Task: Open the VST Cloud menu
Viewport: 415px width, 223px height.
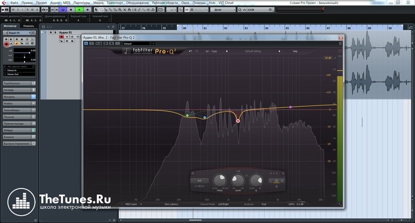Action: coord(226,3)
